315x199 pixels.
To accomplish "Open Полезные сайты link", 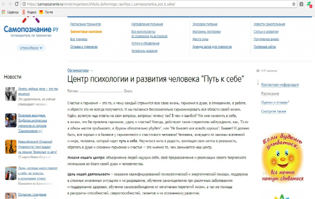I will (265, 47).
